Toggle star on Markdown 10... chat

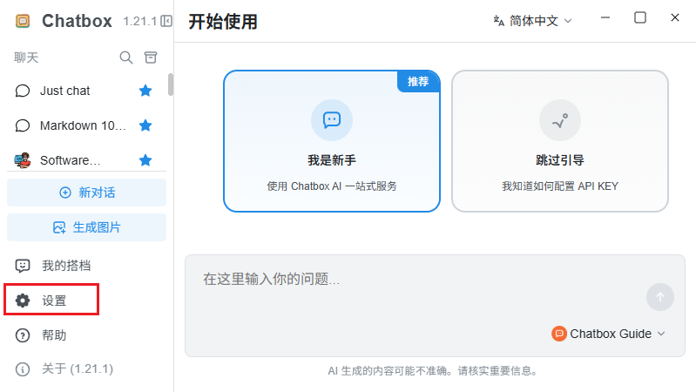tap(145, 125)
